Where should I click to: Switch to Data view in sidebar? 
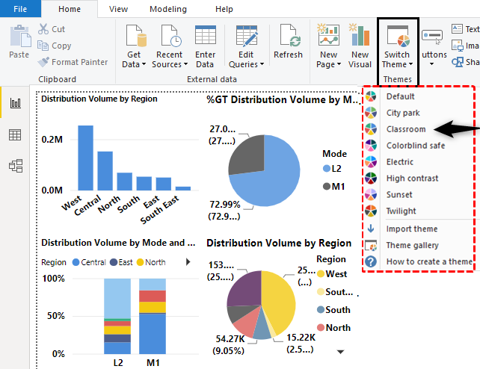(x=15, y=134)
